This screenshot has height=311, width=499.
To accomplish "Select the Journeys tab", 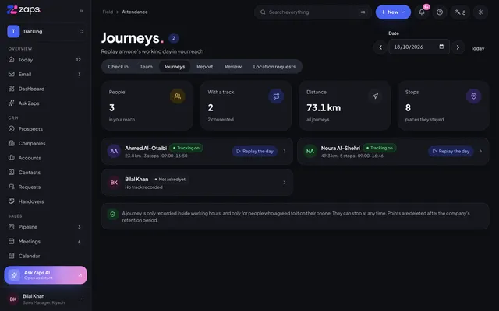I will tap(175, 67).
